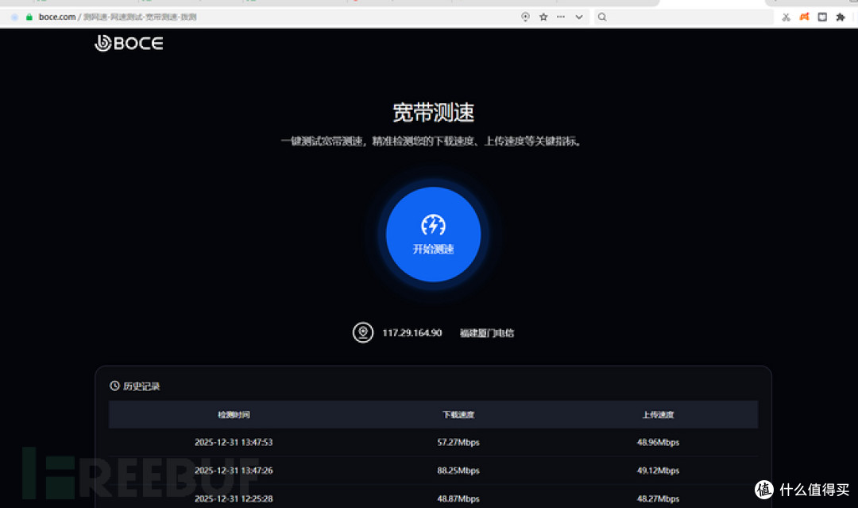This screenshot has height=508, width=858.
Task: Click the green padlock security icon
Action: coord(29,17)
